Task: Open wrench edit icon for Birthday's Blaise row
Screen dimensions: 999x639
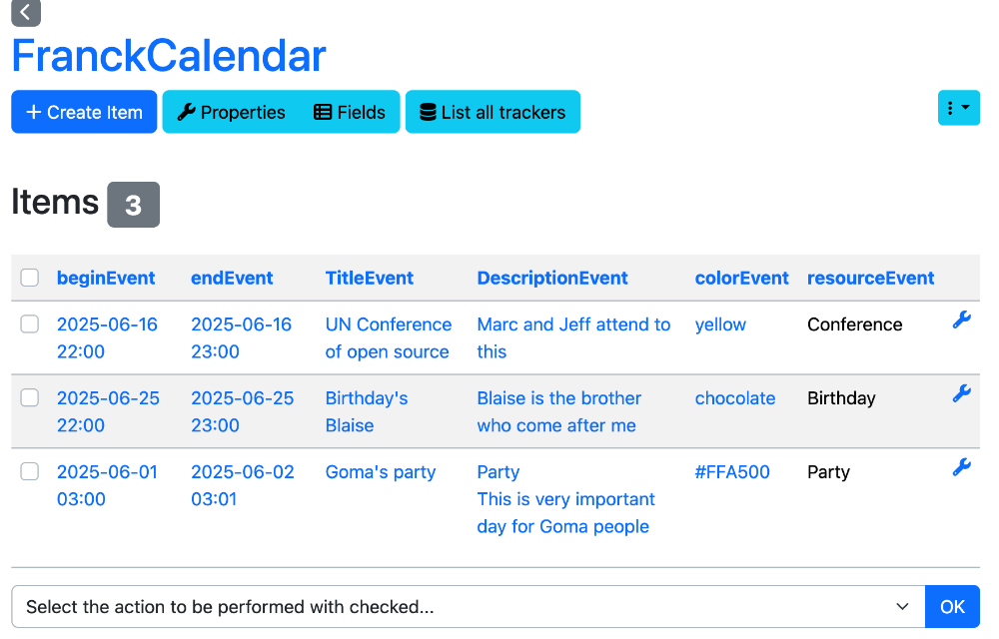Action: pyautogui.click(x=961, y=393)
